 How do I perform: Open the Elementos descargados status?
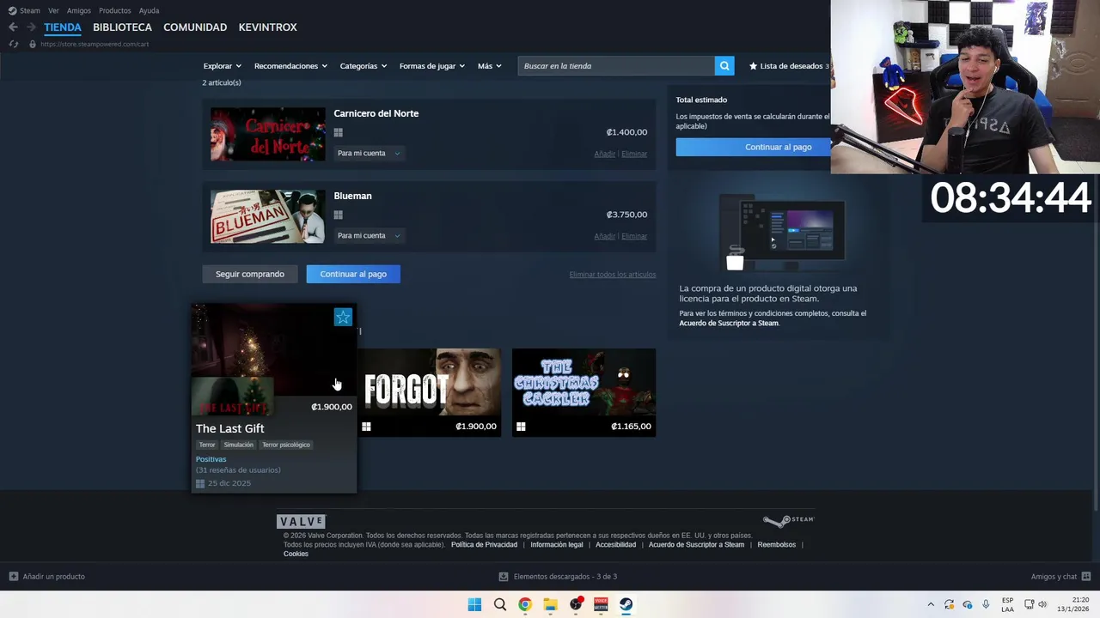tap(558, 577)
